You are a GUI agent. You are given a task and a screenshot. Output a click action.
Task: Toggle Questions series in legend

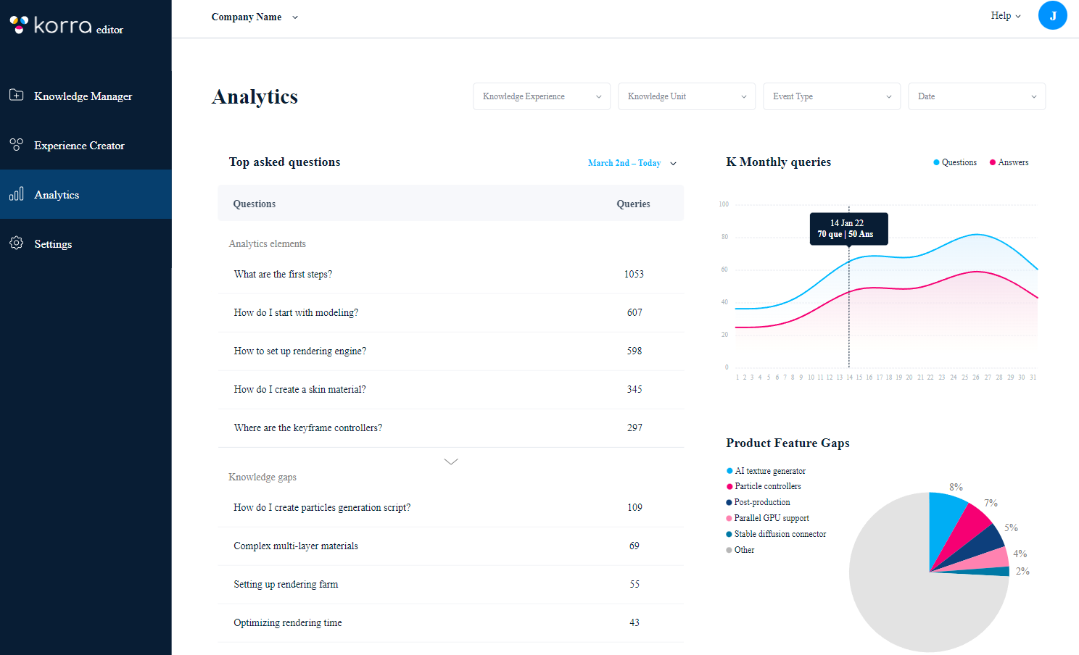pos(955,162)
